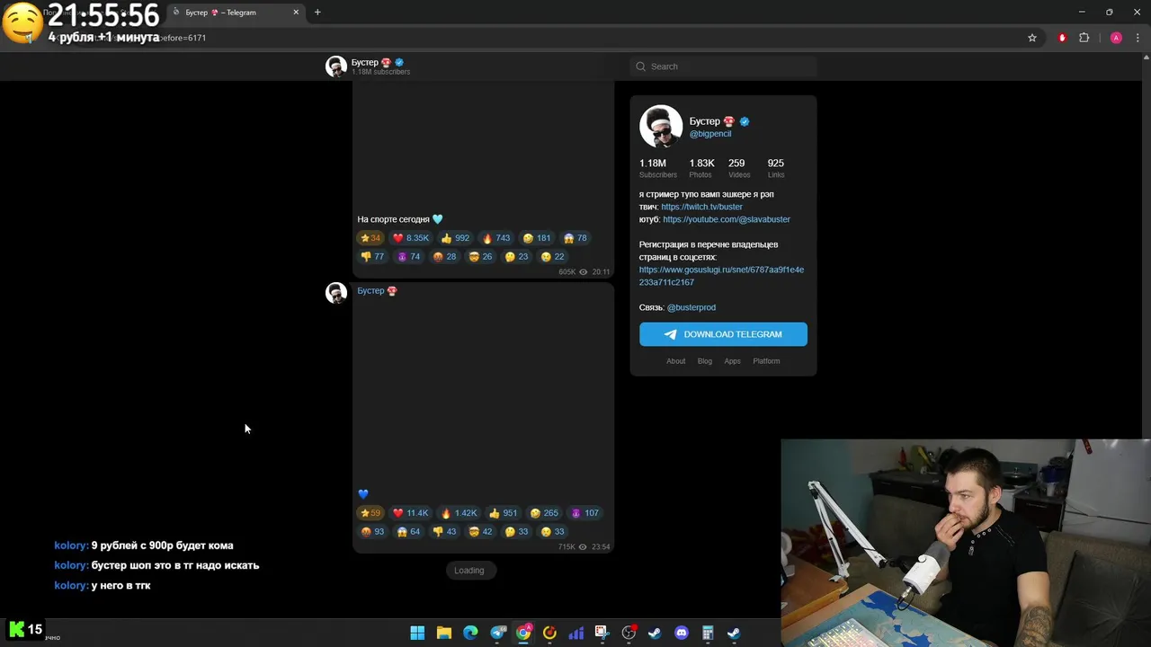Viewport: 1151px width, 647px height.
Task: Click the purple devil reaction with 107
Action: [x=584, y=513]
